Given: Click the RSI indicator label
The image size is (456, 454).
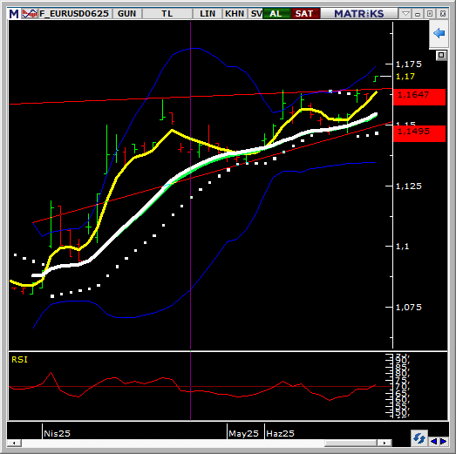Looking at the screenshot, I should tap(19, 360).
